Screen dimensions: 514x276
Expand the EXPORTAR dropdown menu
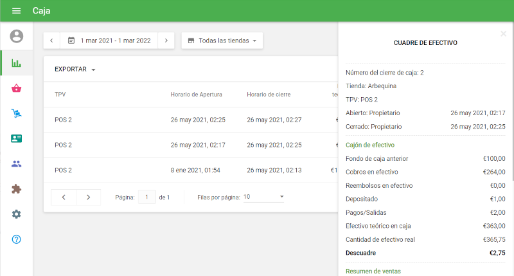[75, 69]
